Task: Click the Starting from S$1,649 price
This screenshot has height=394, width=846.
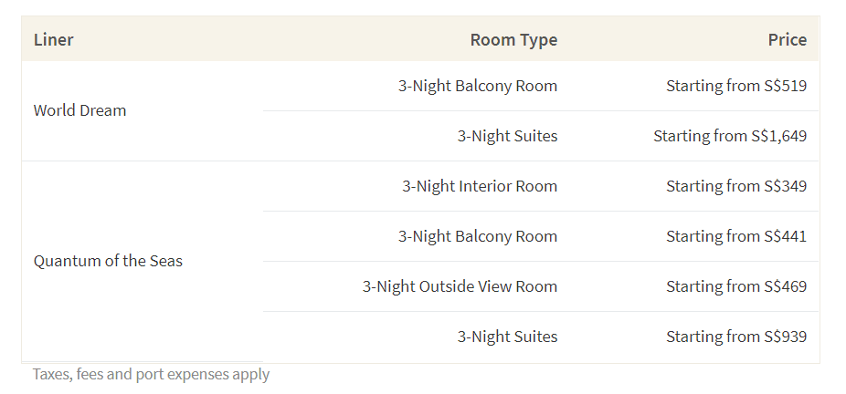Action: point(730,136)
